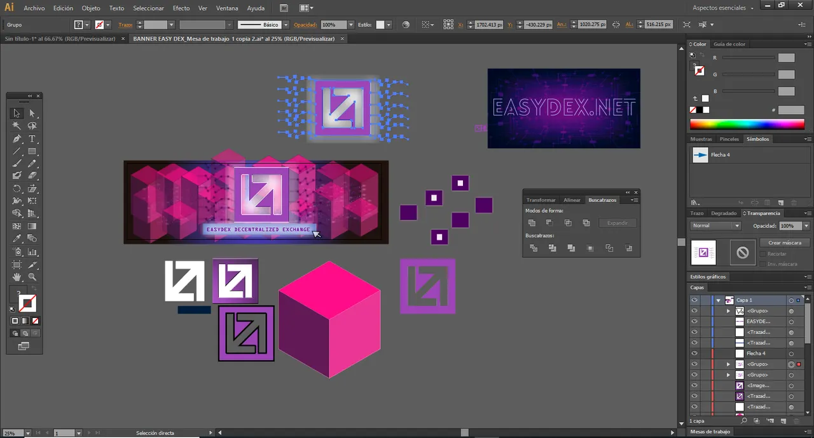Select the Gradient tool

32,227
